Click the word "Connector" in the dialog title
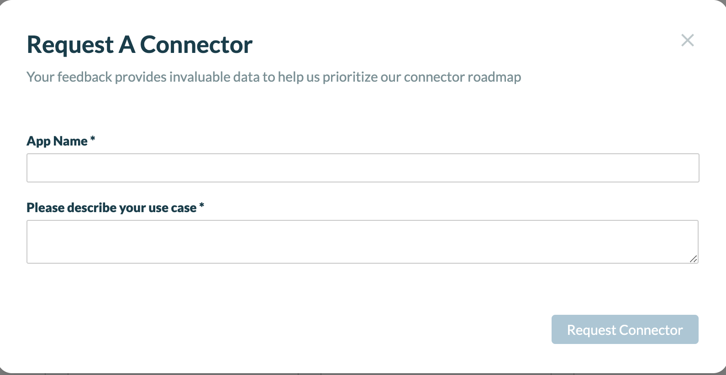Screen dimensions: 726x375 click(196, 45)
